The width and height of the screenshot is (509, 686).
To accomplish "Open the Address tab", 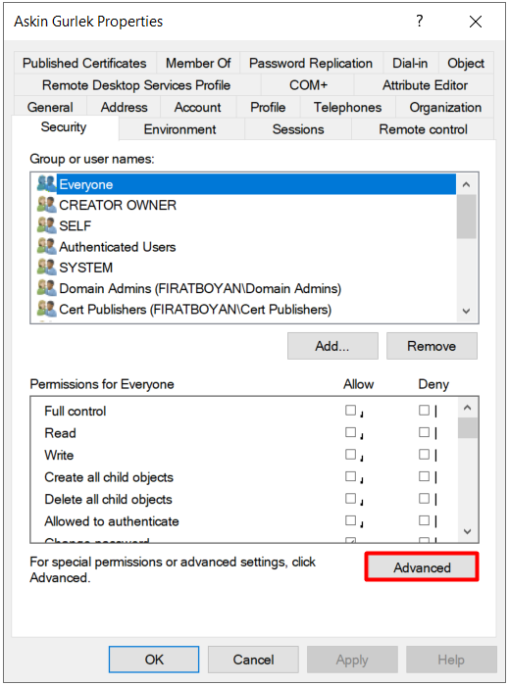I will click(x=124, y=107).
